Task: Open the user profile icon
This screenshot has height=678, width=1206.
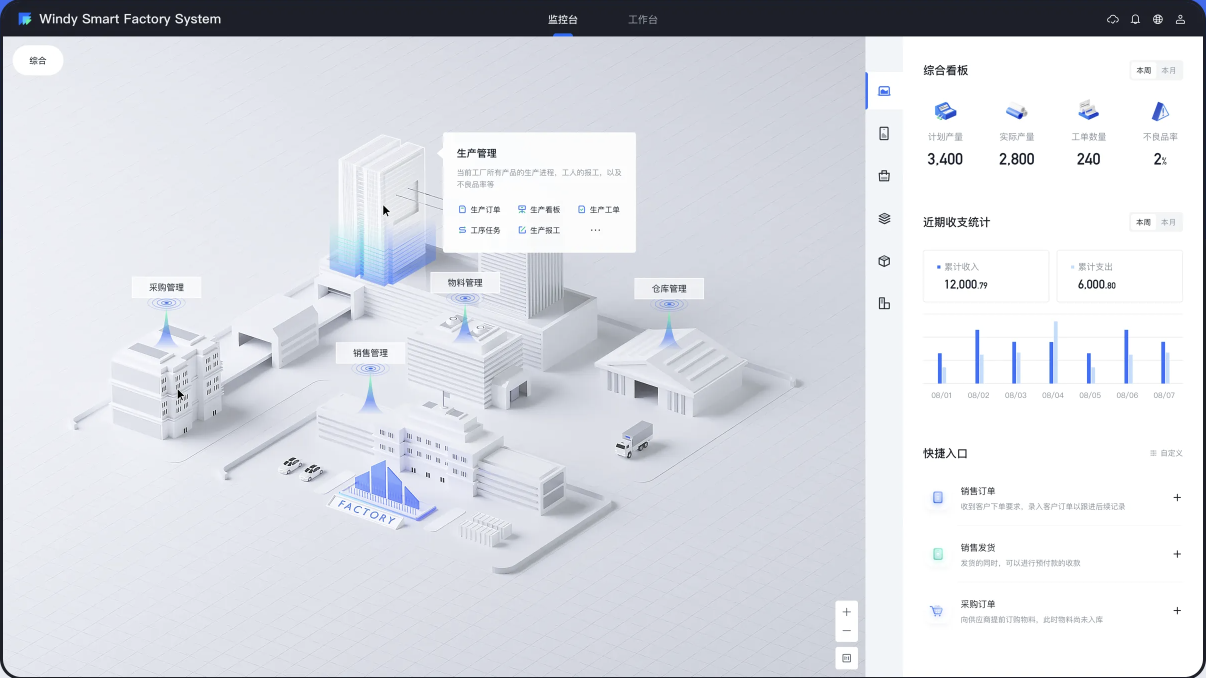Action: [1180, 19]
